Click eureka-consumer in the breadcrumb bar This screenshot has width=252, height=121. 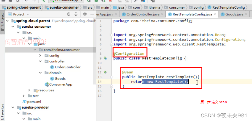point(62,7)
